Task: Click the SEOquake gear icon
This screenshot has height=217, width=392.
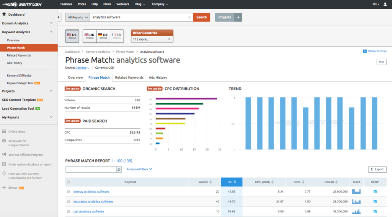Action: [4, 141]
